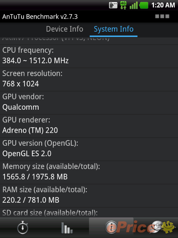Tap the Memory size available/total row
This screenshot has width=178, height=238.
(89, 172)
